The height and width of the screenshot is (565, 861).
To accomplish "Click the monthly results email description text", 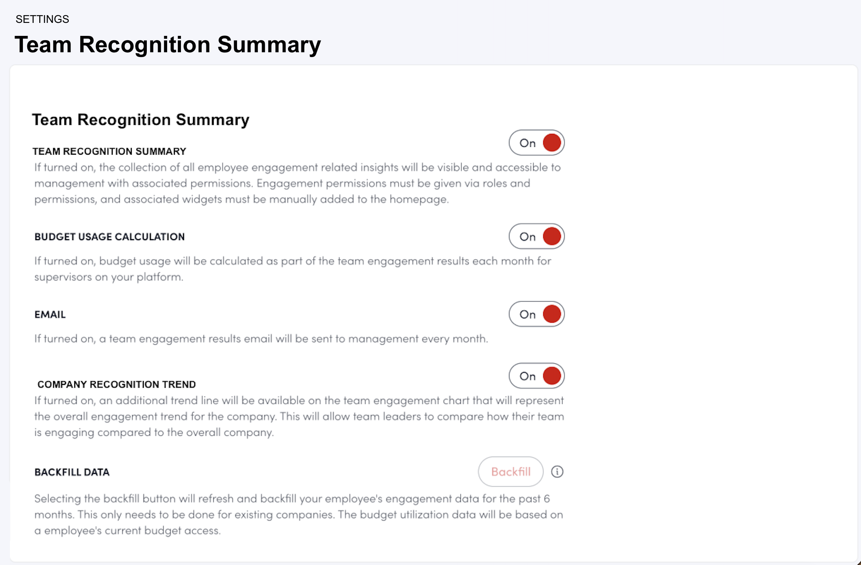I will point(261,339).
